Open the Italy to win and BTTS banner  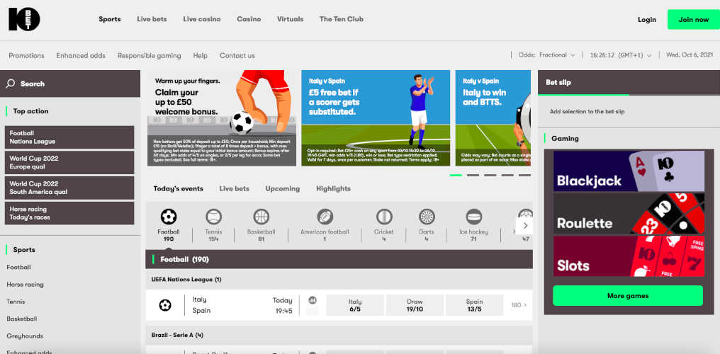pyautogui.click(x=493, y=118)
